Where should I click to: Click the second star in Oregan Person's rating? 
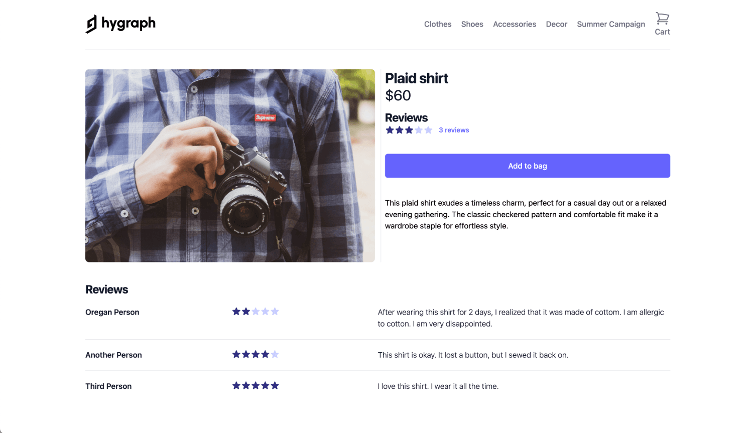pos(246,311)
